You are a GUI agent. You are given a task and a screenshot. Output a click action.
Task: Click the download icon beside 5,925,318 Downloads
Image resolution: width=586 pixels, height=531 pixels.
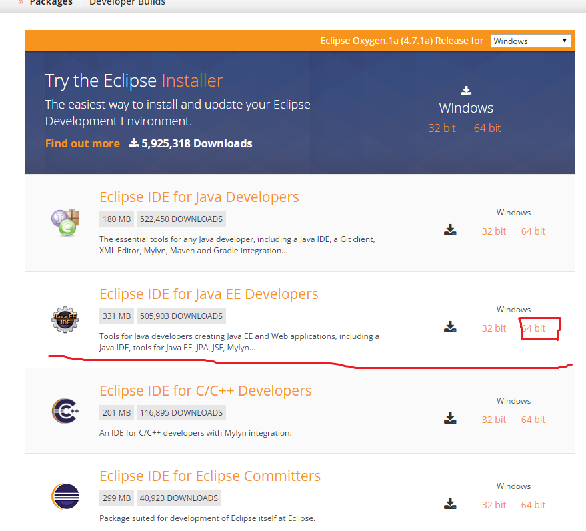click(134, 143)
